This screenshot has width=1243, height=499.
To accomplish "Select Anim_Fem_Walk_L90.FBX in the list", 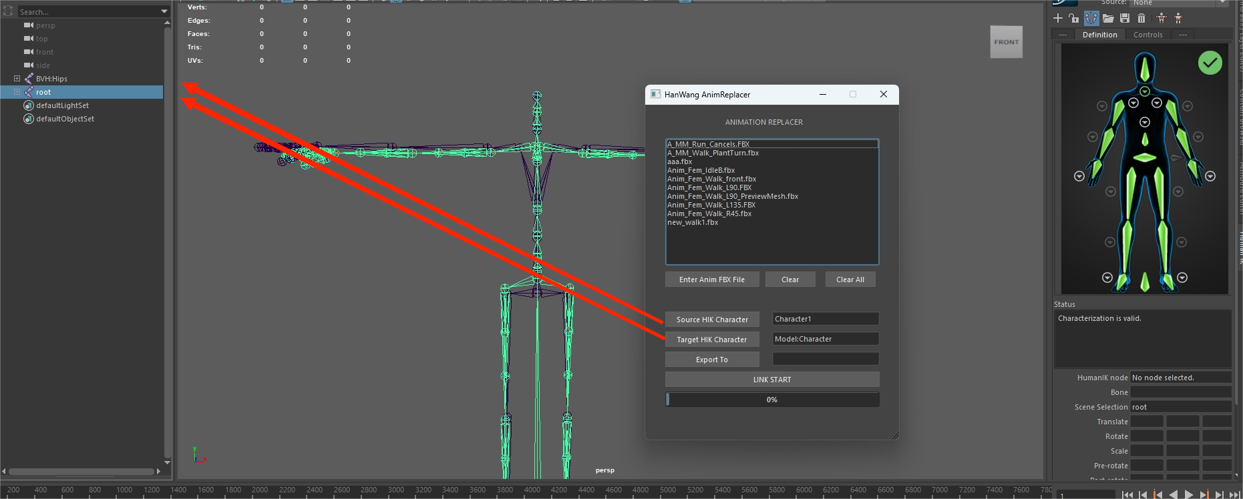I will tap(772, 187).
